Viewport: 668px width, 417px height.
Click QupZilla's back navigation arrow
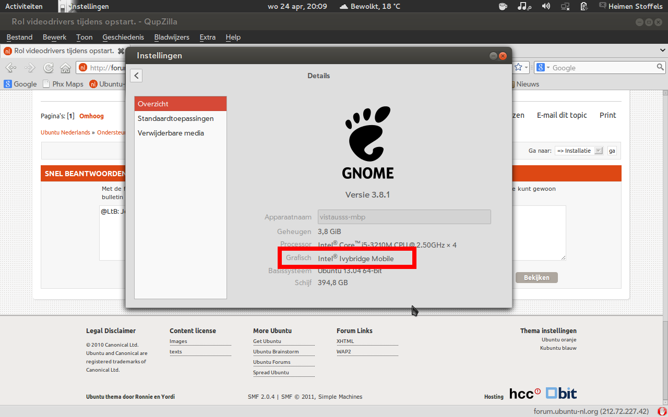(11, 68)
